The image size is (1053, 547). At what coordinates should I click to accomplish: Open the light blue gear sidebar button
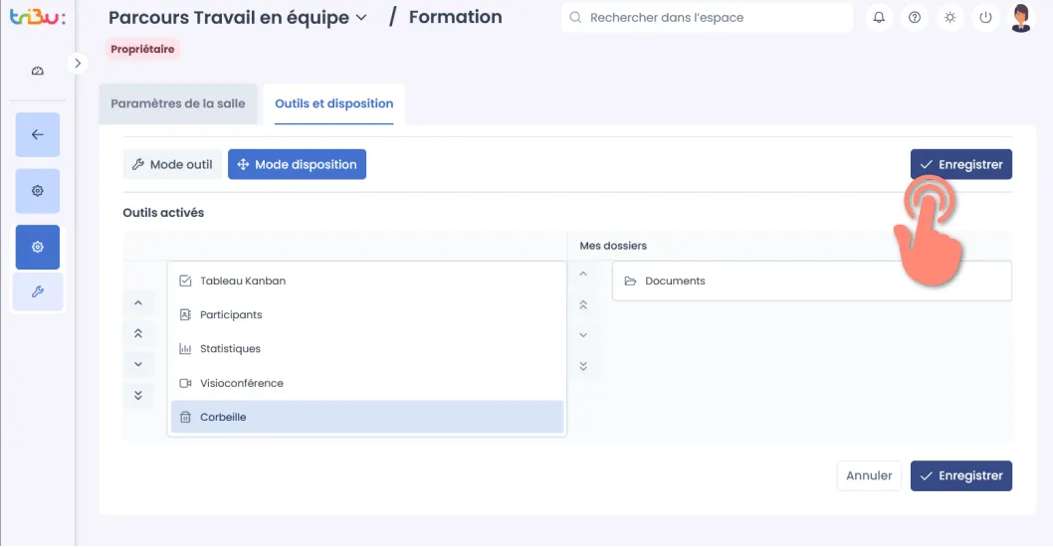coord(38,191)
